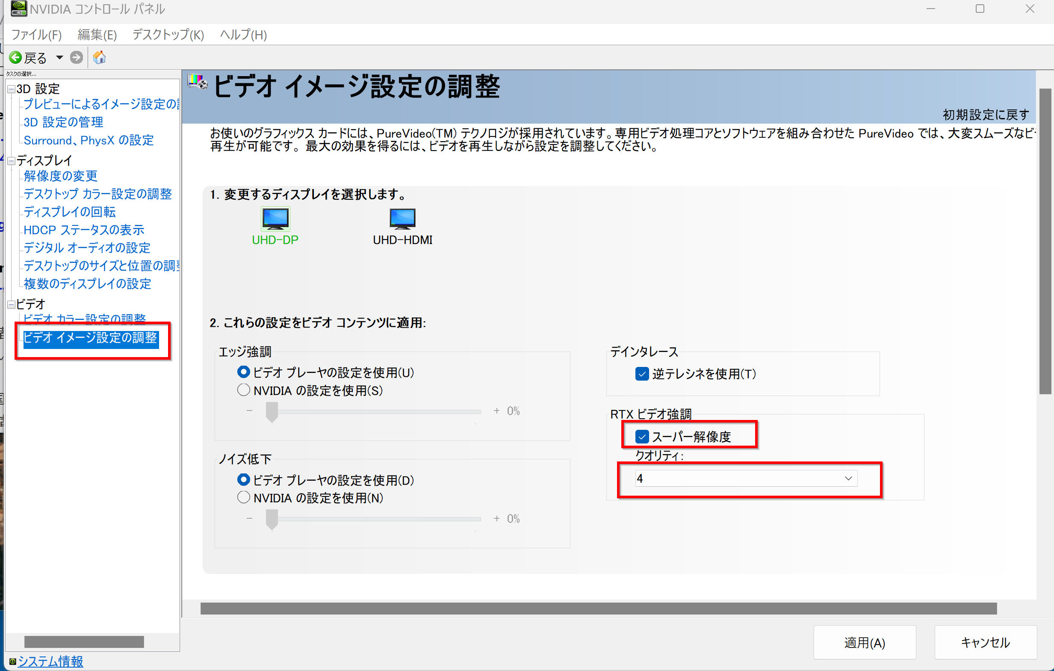This screenshot has height=671, width=1054.
Task: Uncheck 逆テレシネを使用 checkbox
Action: 642,374
